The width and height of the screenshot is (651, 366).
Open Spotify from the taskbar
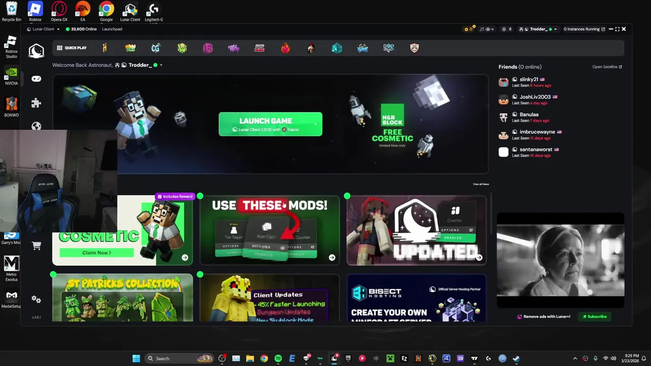(278, 358)
